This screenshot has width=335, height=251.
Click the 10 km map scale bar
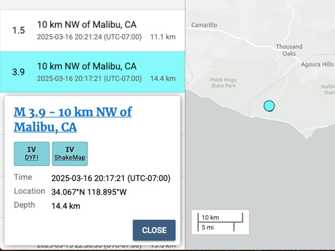(x=220, y=218)
